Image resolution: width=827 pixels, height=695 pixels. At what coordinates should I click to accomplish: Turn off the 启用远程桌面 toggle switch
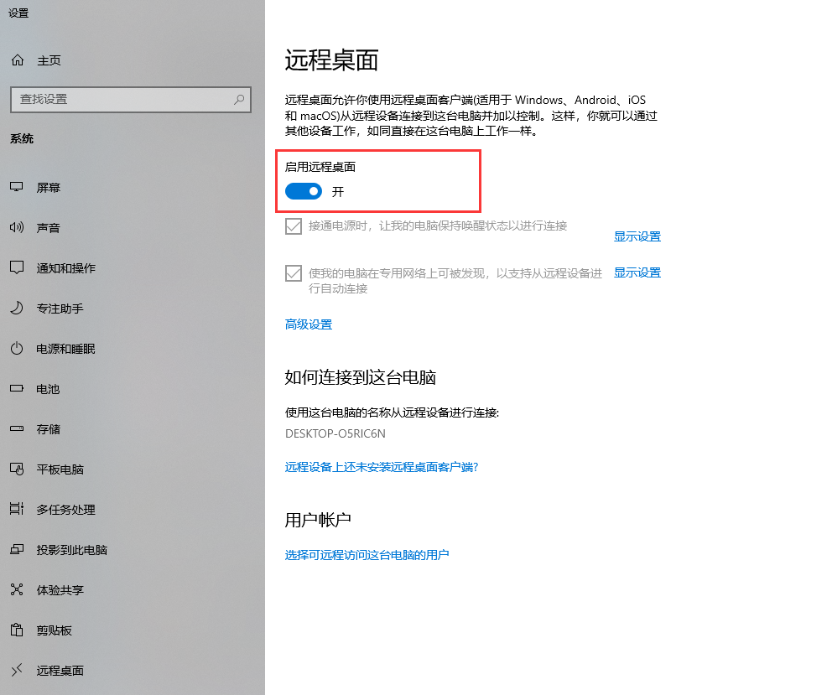pos(304,191)
